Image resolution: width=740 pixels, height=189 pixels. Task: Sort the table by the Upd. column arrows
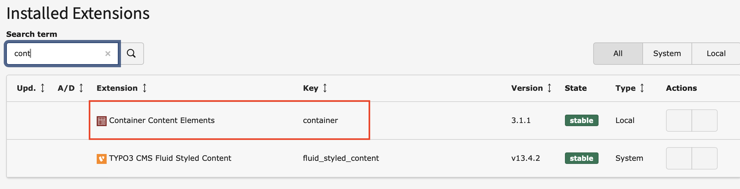point(43,88)
